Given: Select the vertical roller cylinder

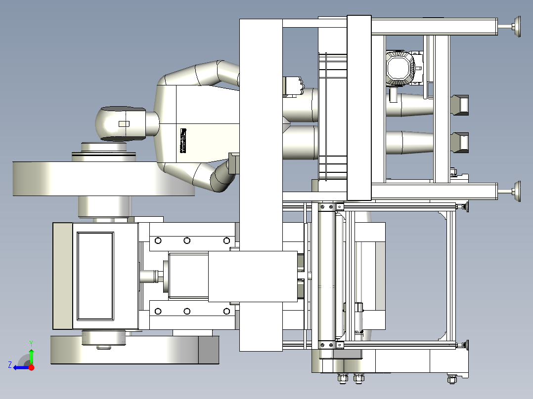Looking at the screenshot, I should 327,275.
